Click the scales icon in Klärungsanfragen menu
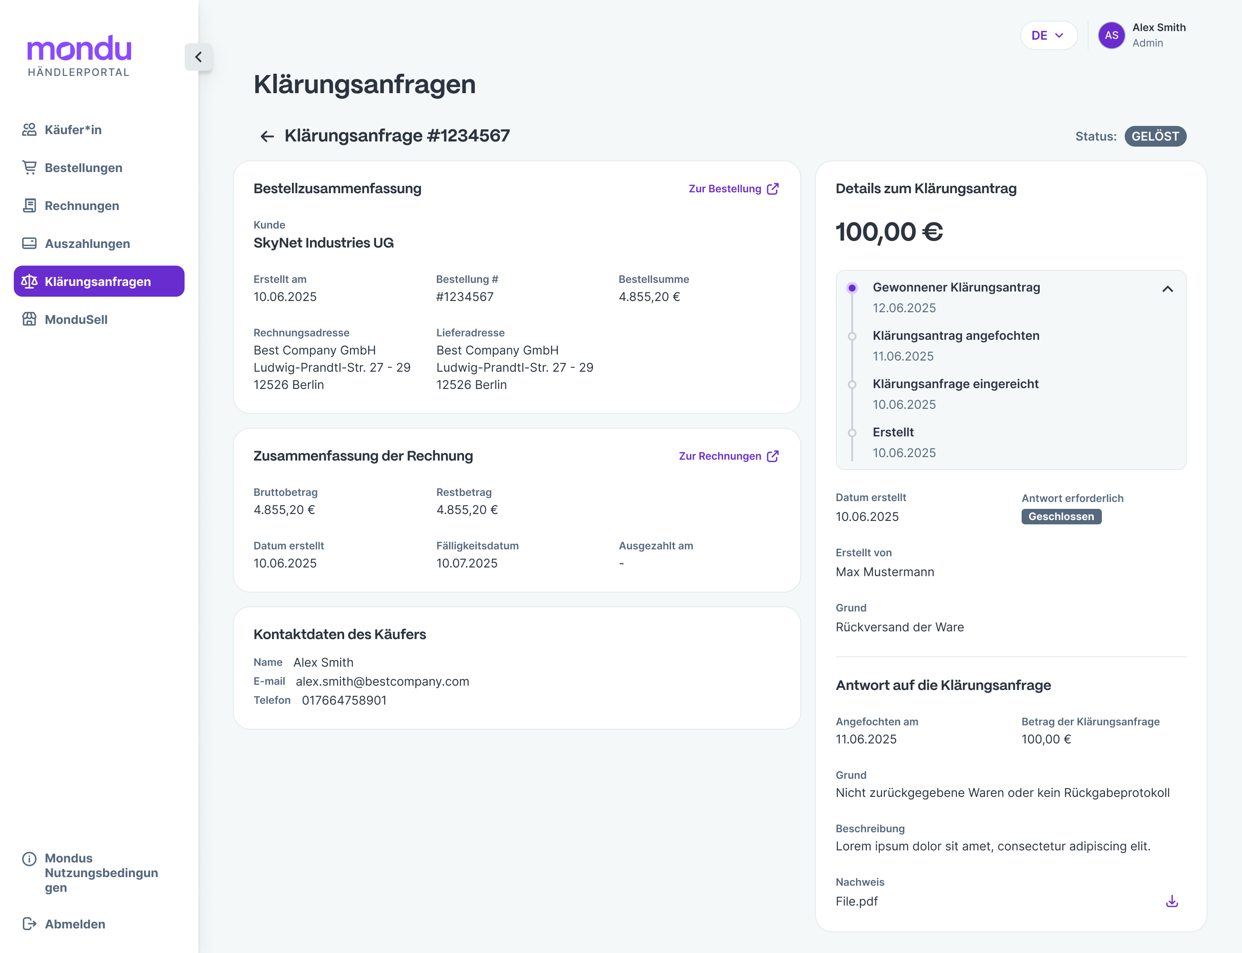This screenshot has height=953, width=1242. pyautogui.click(x=29, y=281)
